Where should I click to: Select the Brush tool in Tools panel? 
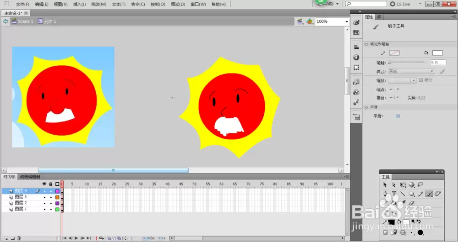[429, 194]
